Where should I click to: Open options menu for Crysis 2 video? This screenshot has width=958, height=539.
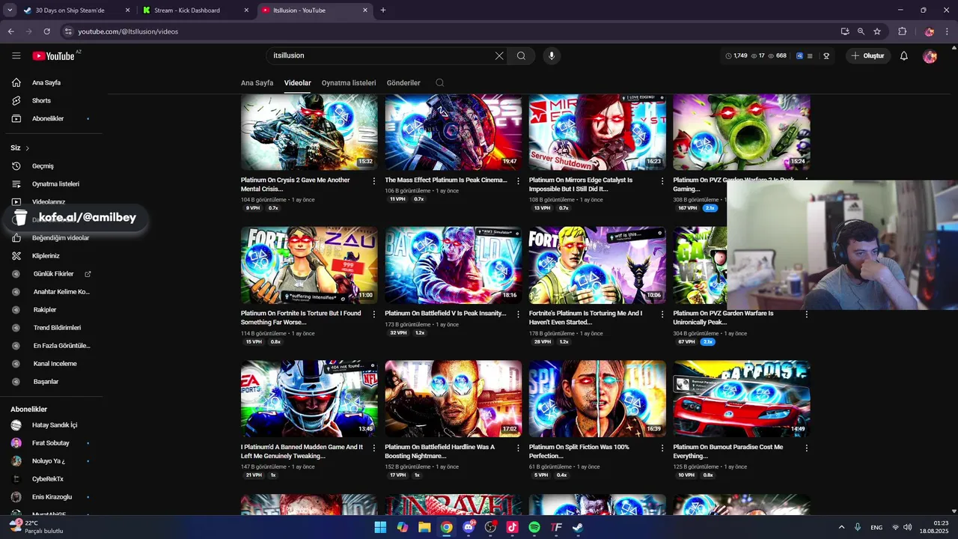point(374,180)
